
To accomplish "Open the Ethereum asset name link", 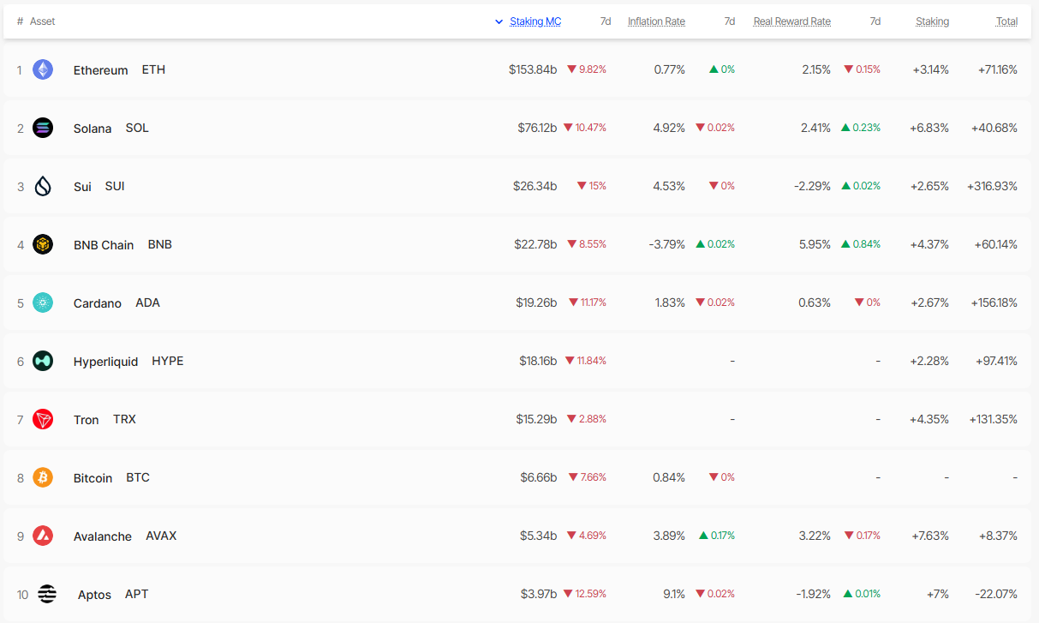I will (100, 70).
